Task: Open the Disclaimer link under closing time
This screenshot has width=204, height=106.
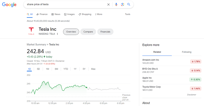Action: [x=60, y=61]
